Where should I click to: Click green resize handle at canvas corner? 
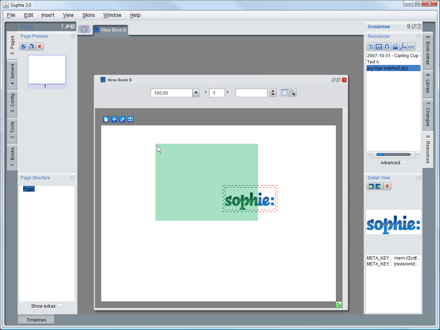click(x=339, y=305)
